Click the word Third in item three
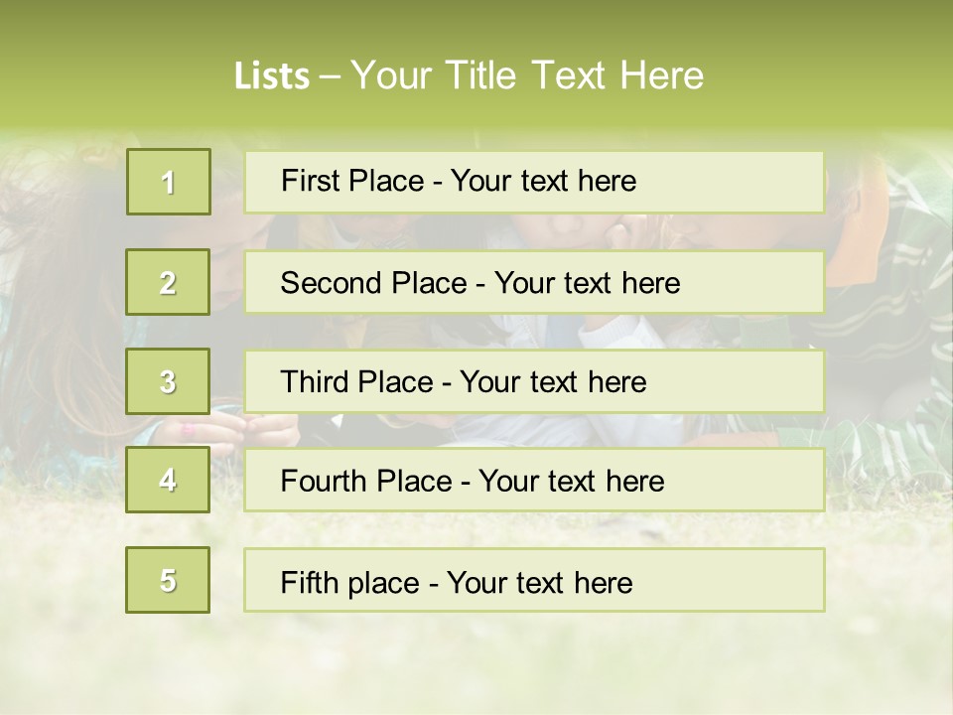 [x=317, y=382]
